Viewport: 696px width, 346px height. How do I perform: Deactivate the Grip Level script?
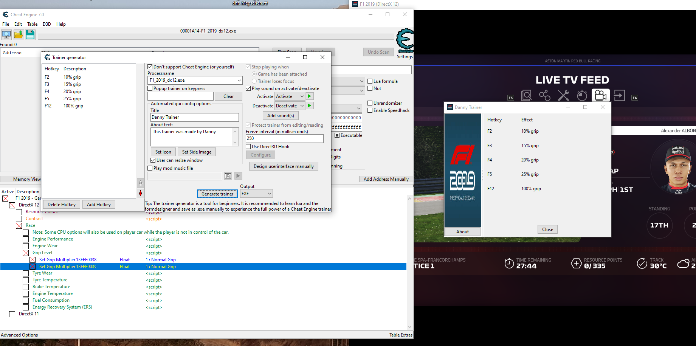tap(26, 253)
